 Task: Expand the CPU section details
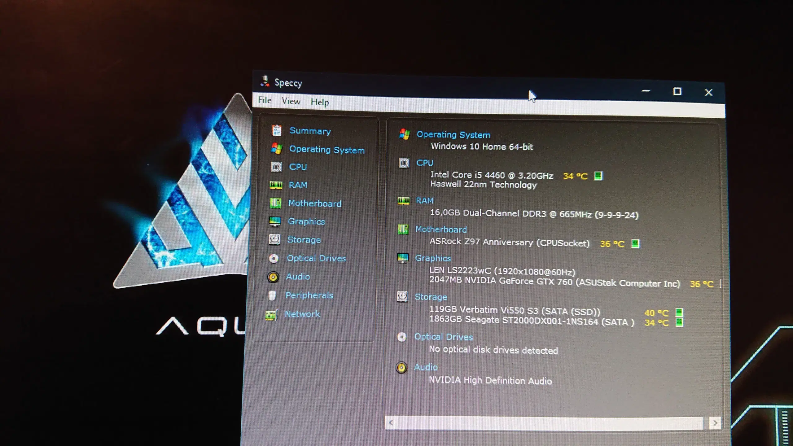(x=299, y=167)
